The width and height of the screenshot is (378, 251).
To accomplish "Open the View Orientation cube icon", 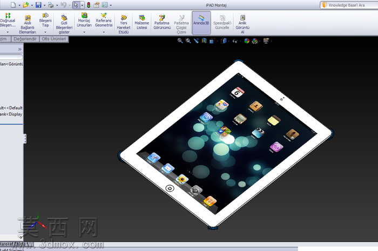I will point(212,41).
